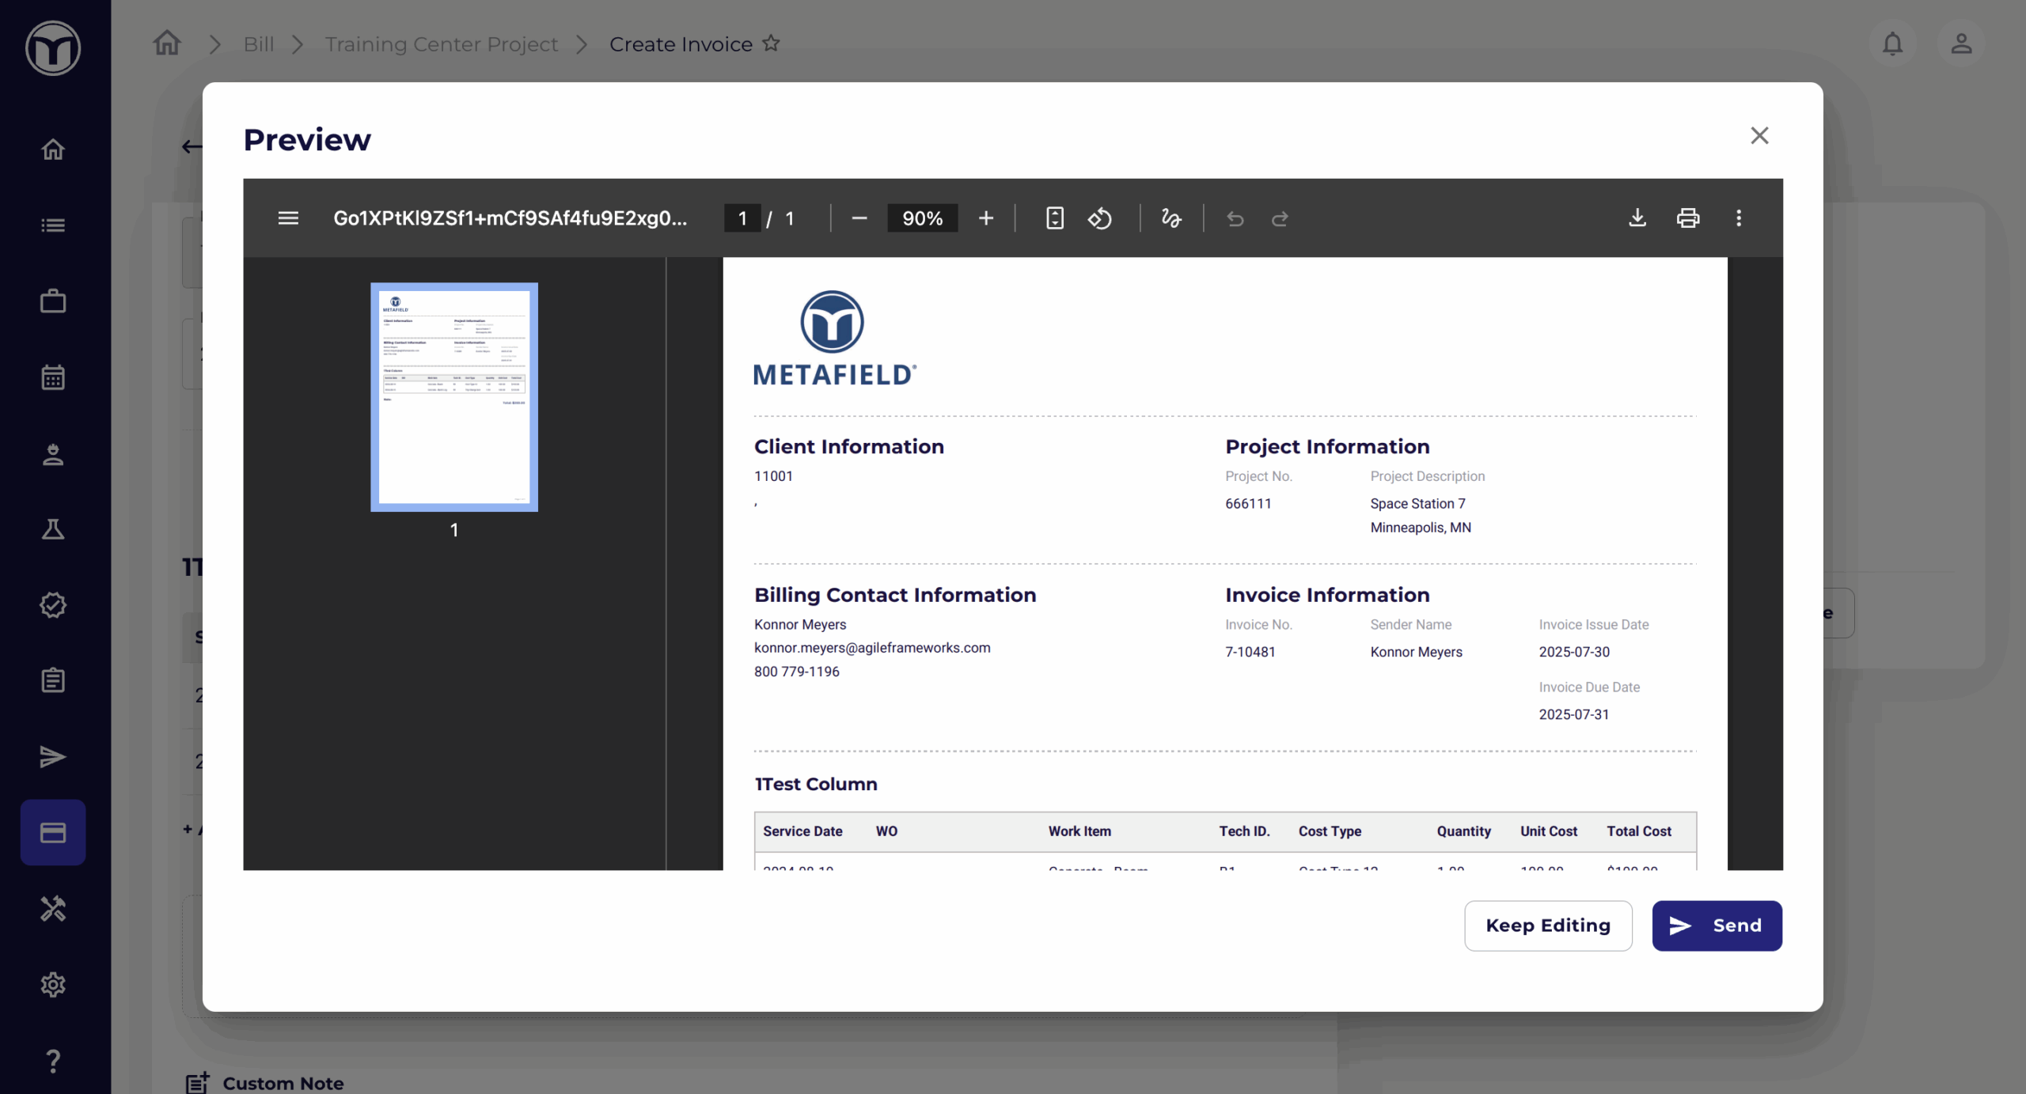Click the Custom Note label

click(x=283, y=1083)
